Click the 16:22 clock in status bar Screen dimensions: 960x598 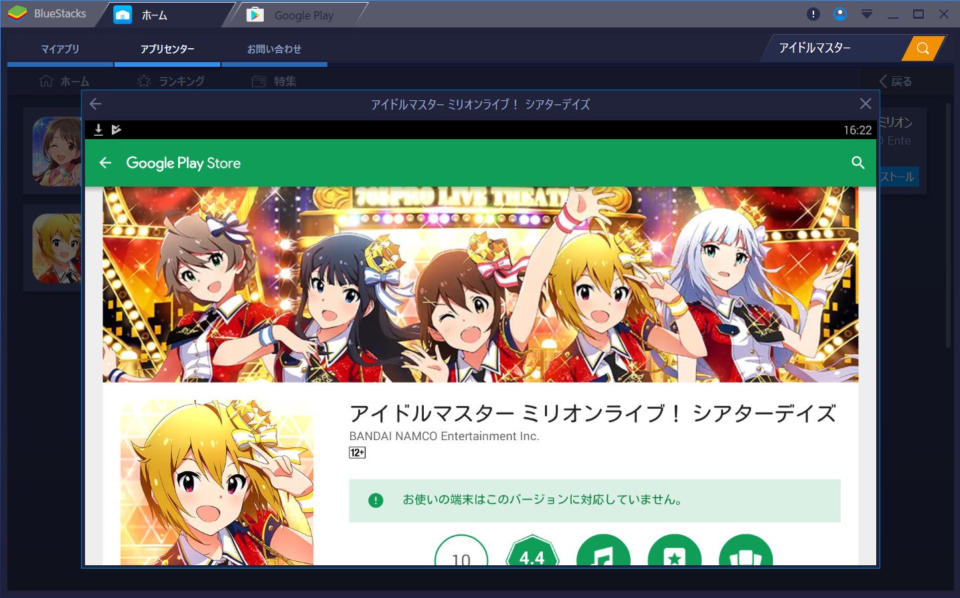point(858,130)
